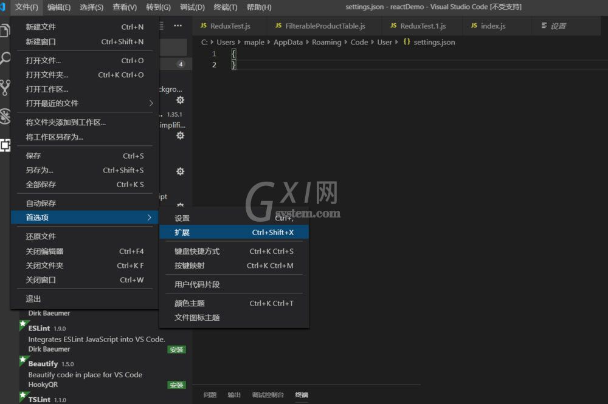Select 颜色主题 submenu entry
Image resolution: width=608 pixels, height=404 pixels.
click(234, 303)
